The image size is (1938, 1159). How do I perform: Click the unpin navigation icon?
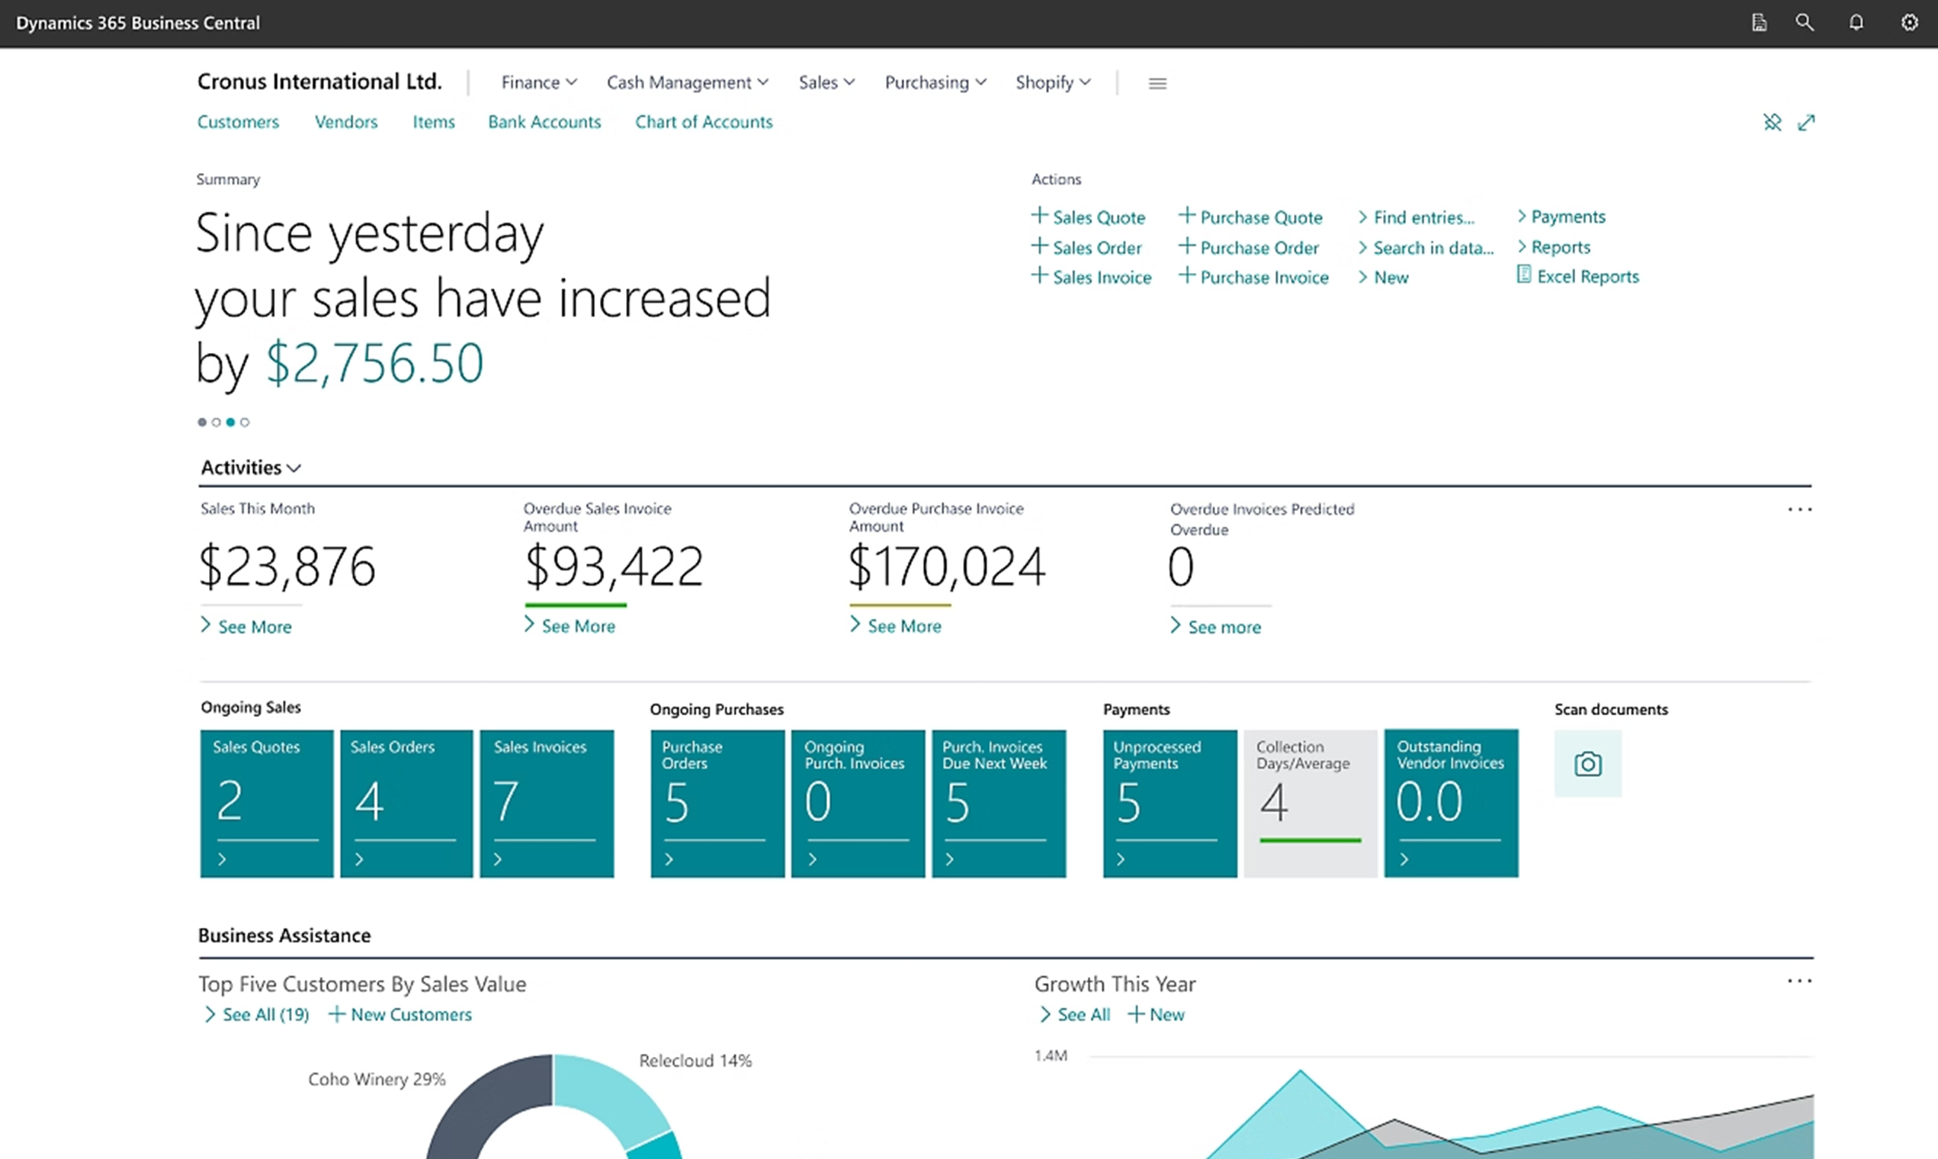(x=1773, y=123)
